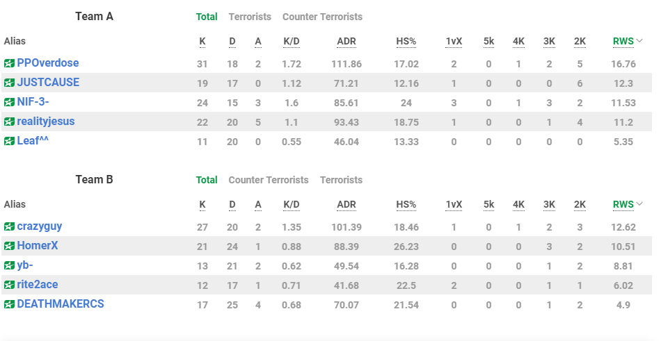Open the rite2ace player profile
Viewport: 661px width, 341px height.
point(38,285)
